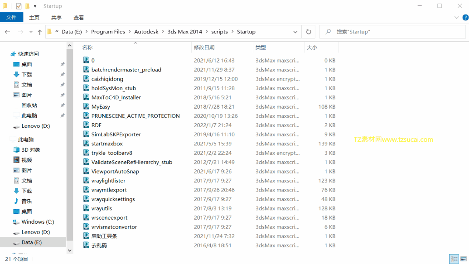
Task: Switch to details view layout icon
Action: [x=454, y=259]
